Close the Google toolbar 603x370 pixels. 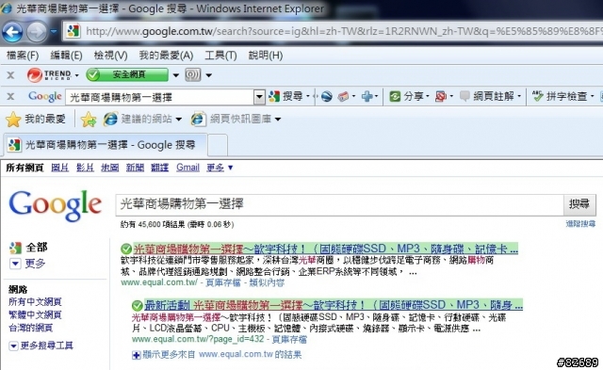pyautogui.click(x=10, y=96)
